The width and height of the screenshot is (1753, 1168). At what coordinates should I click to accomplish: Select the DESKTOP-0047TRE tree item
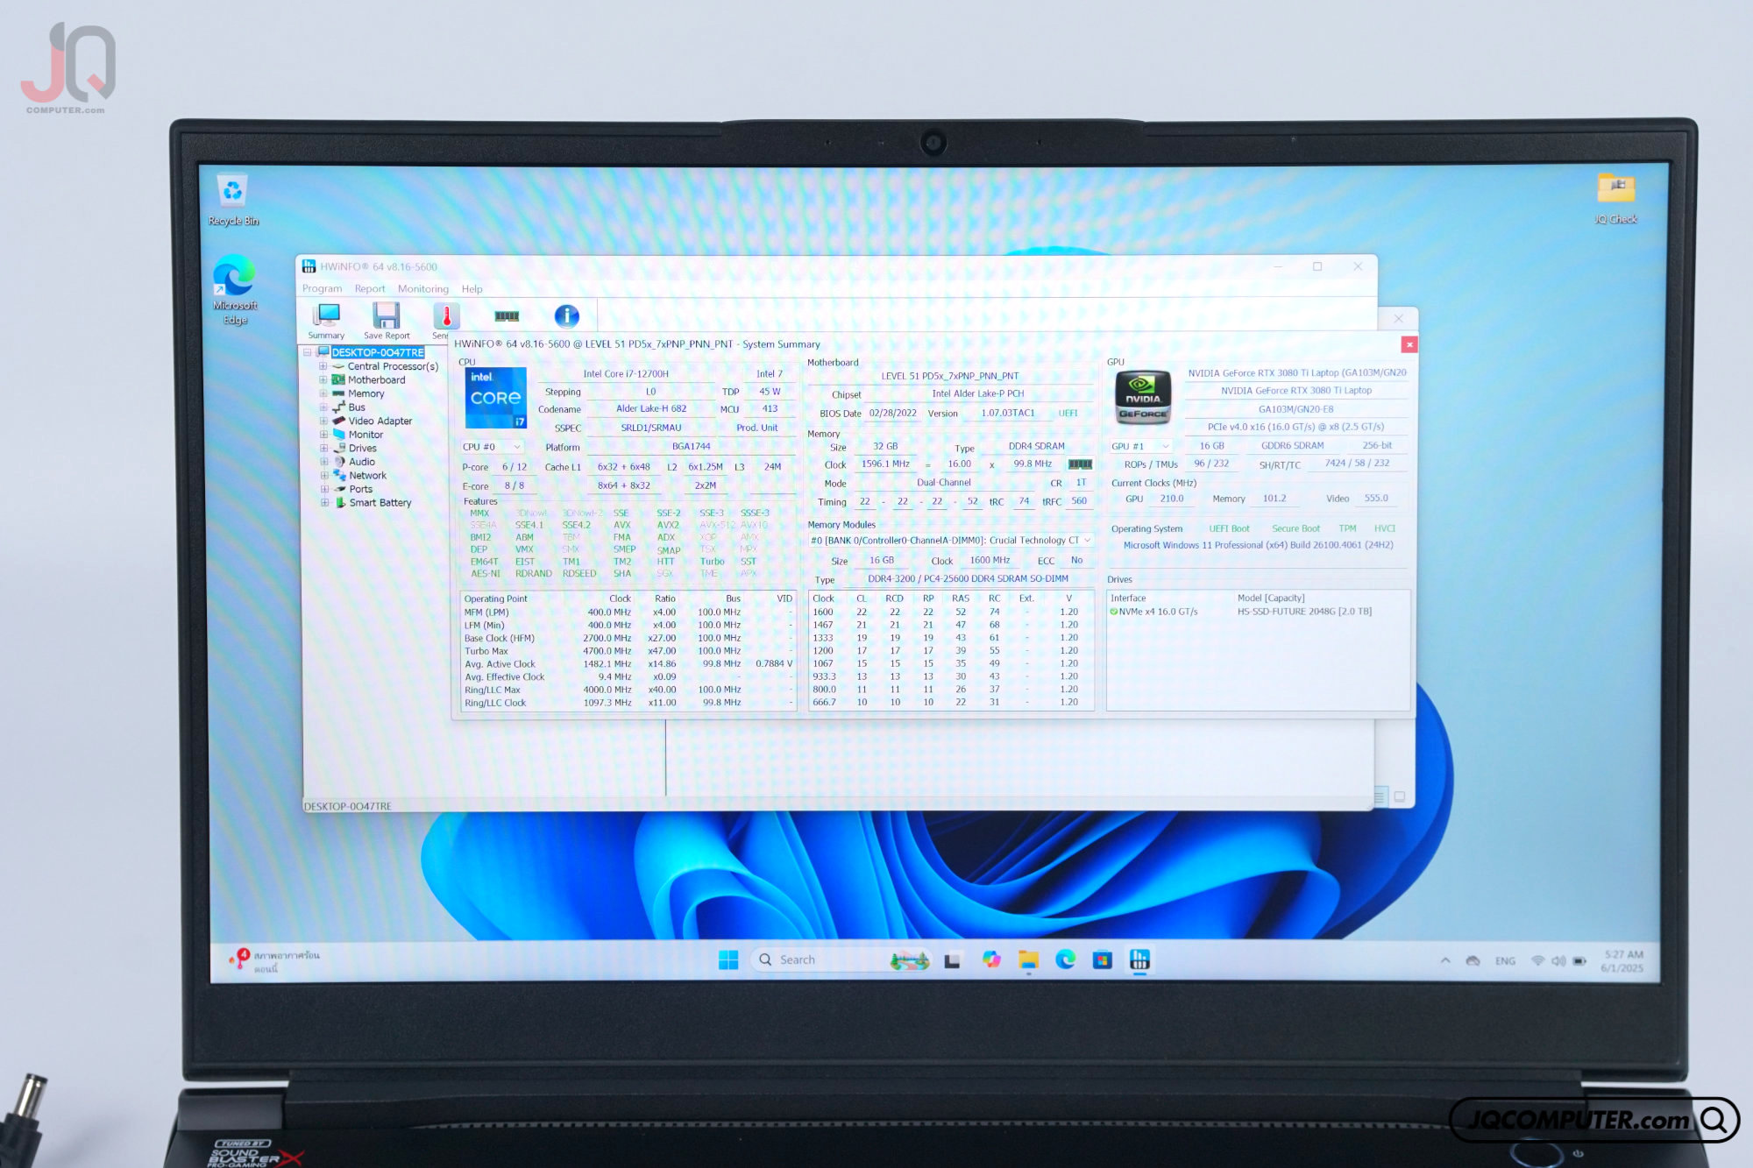pyautogui.click(x=378, y=352)
